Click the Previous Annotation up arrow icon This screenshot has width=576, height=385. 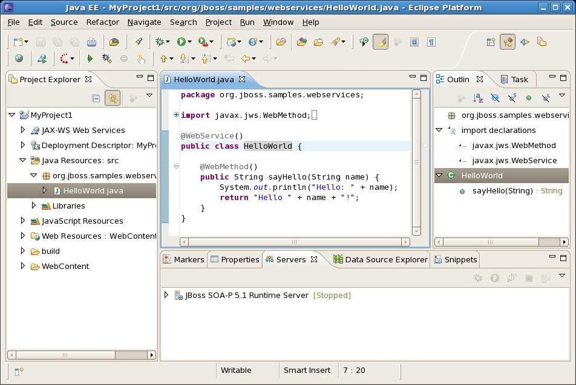click(206, 59)
